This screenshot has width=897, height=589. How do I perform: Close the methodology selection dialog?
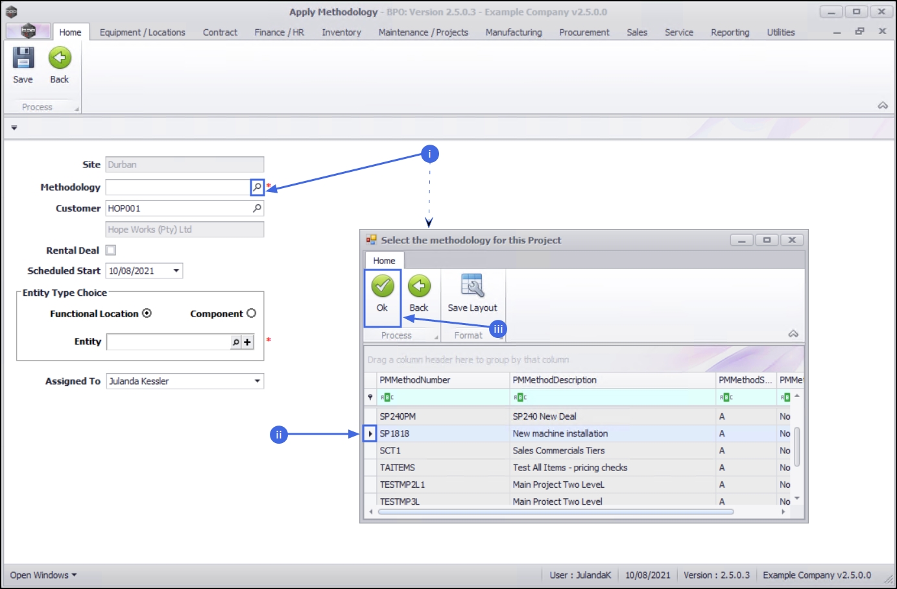click(x=792, y=240)
